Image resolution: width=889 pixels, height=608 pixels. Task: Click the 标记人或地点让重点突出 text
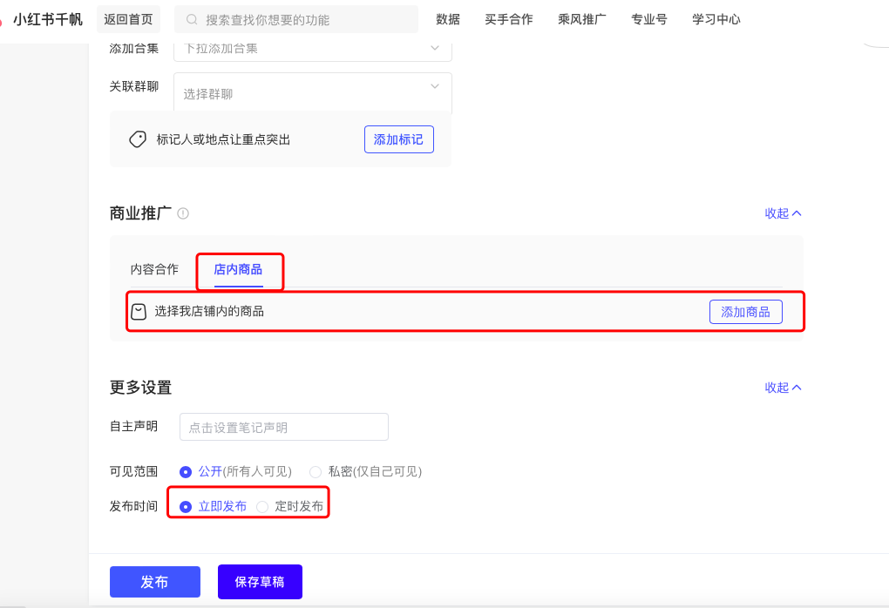point(223,139)
